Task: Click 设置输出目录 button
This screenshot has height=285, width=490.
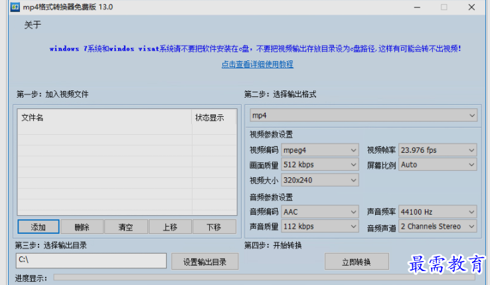Action: [x=204, y=262]
